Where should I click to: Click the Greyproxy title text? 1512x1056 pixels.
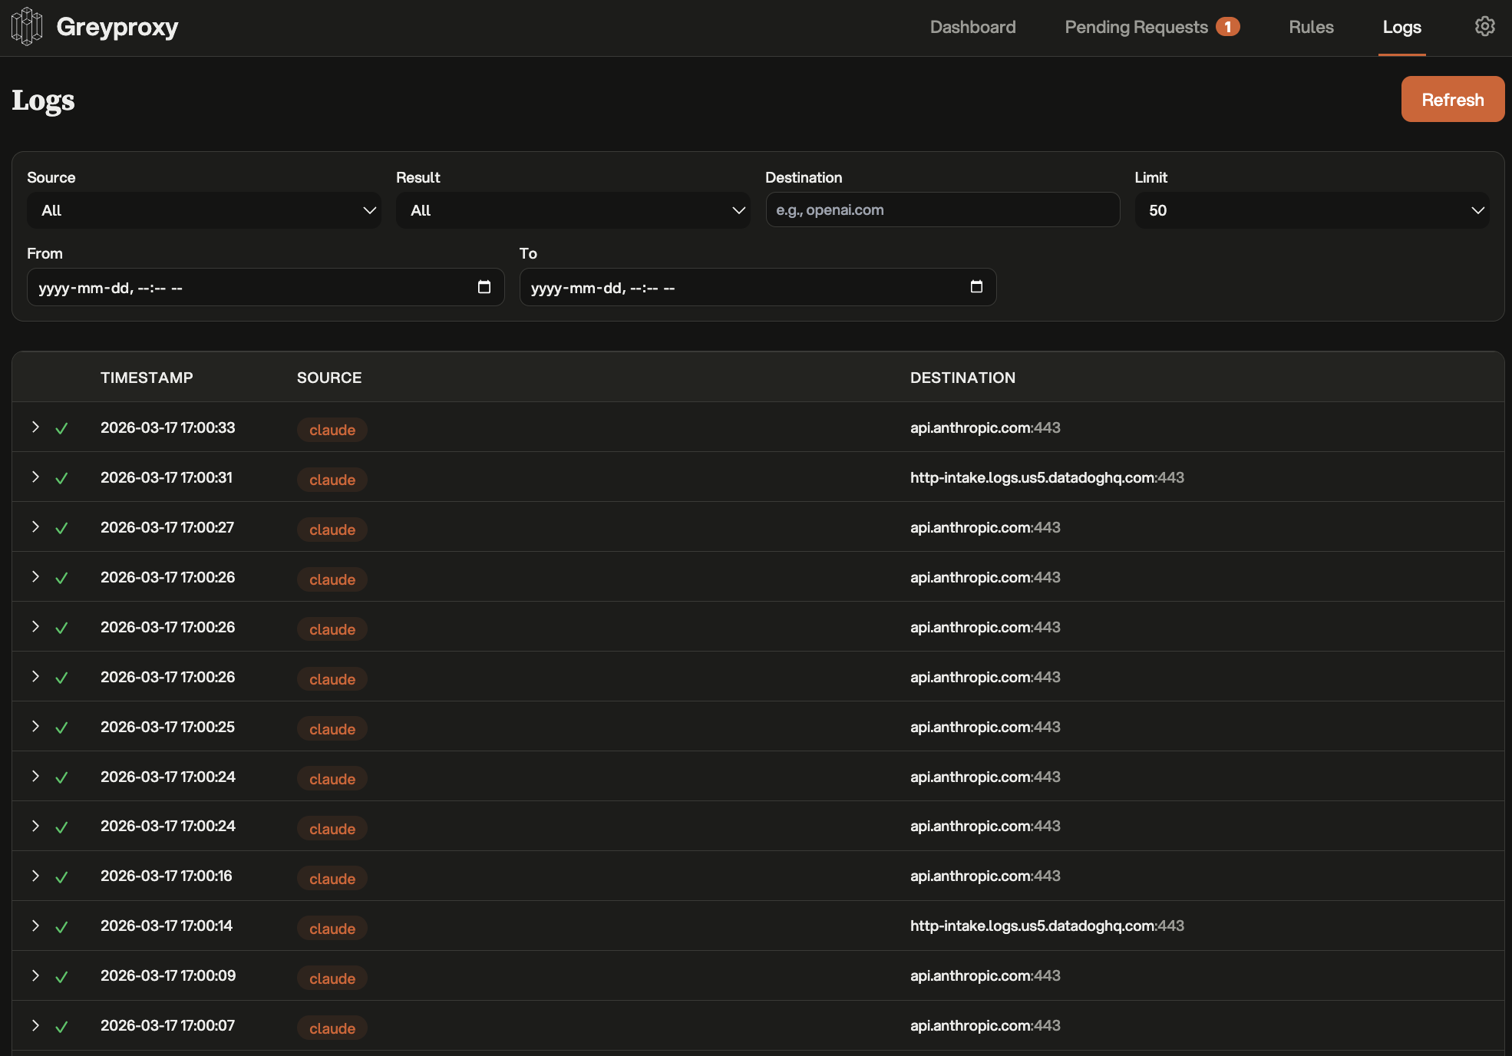(x=117, y=27)
